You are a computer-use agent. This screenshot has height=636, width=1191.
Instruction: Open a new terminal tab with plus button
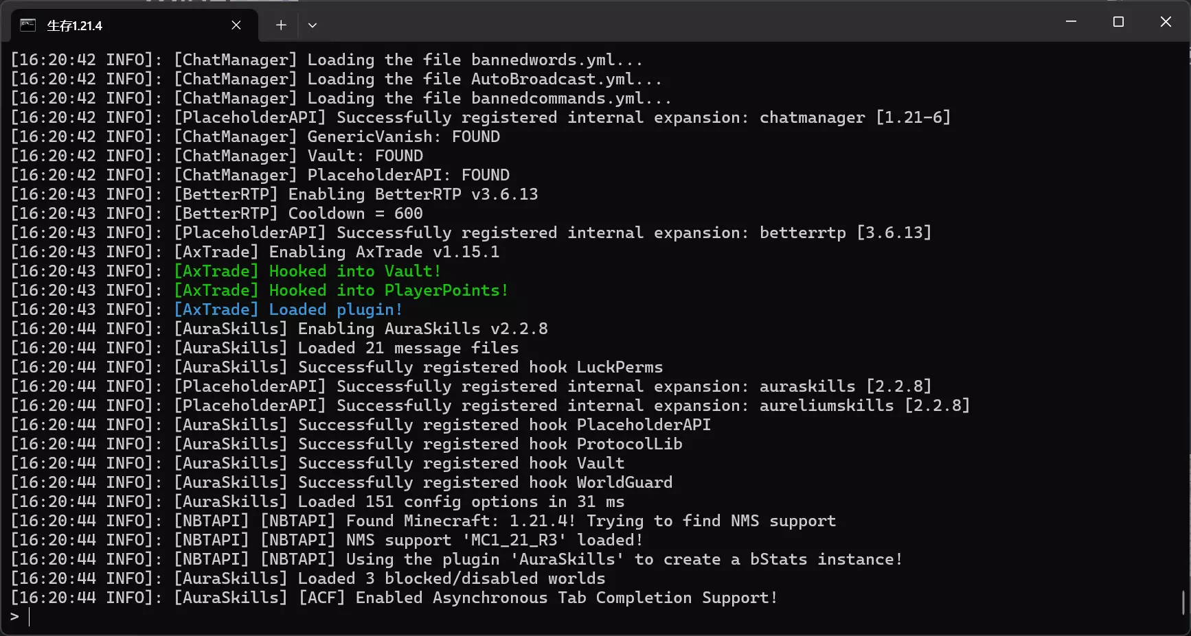(281, 25)
